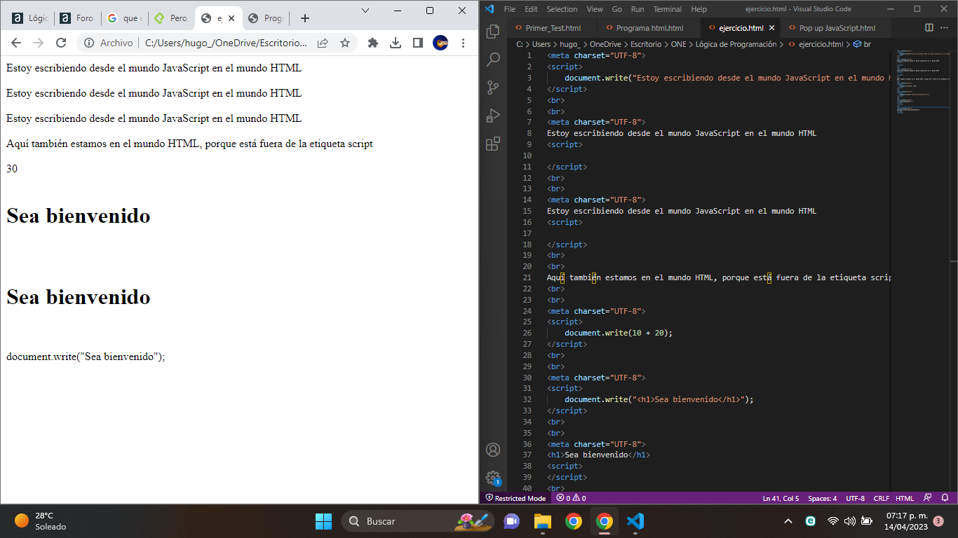Open the Explorer view in VS Code

493,32
